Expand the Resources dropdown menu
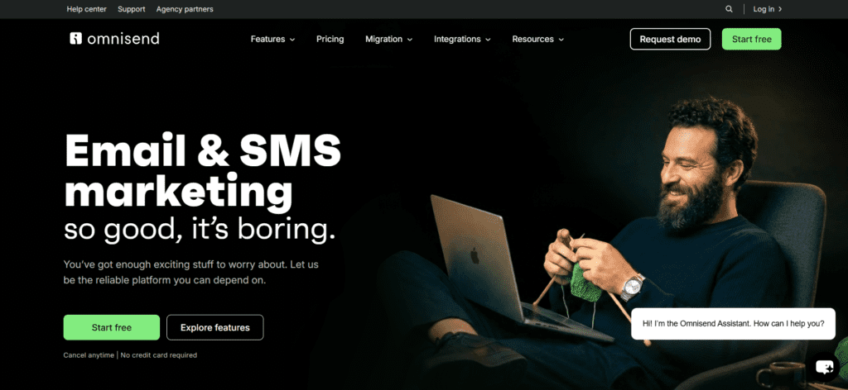Screen dimensions: 848x390 537,40
